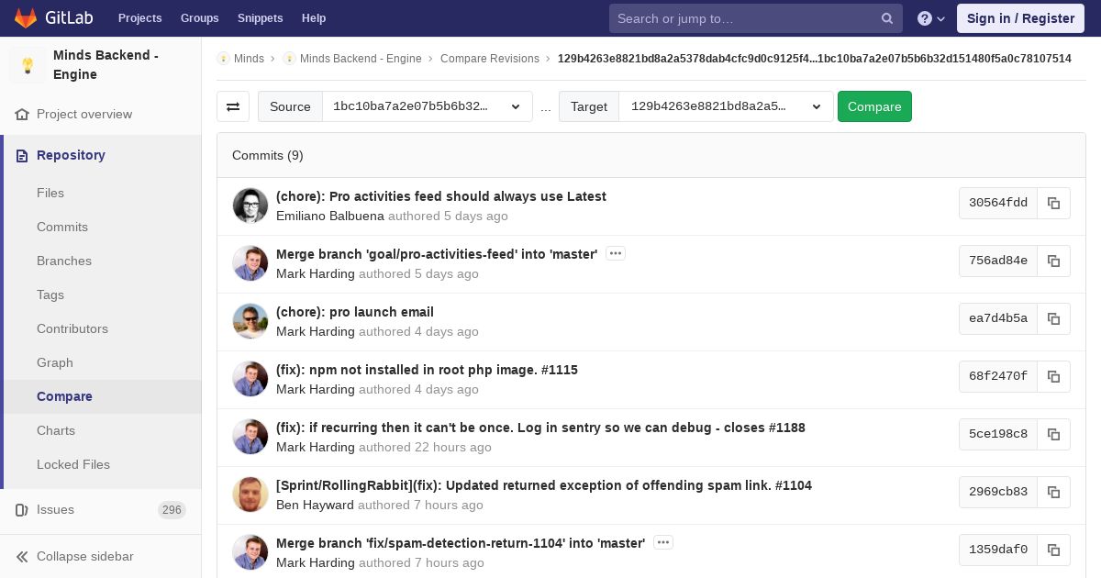Screen dimensions: 1101x578
Task: Collapse the sidebar
Action: pyautogui.click(x=84, y=556)
